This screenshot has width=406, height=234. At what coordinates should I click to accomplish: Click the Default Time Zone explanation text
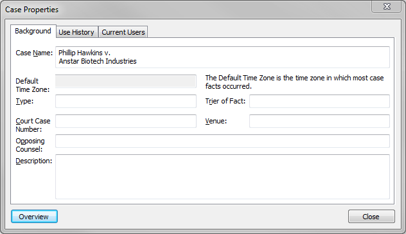point(294,82)
